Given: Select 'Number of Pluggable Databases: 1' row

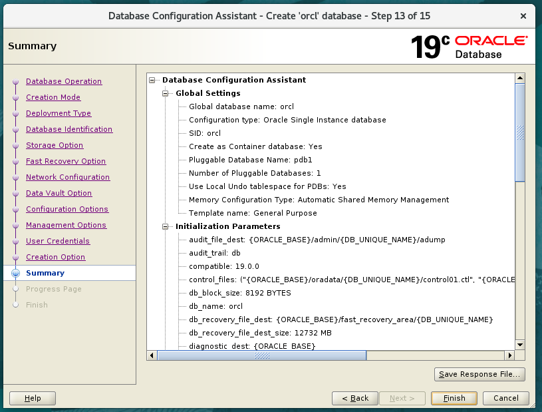Looking at the screenshot, I should point(255,173).
